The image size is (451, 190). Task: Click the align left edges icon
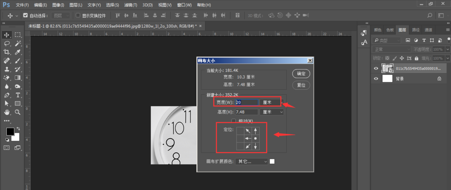[x=146, y=15]
